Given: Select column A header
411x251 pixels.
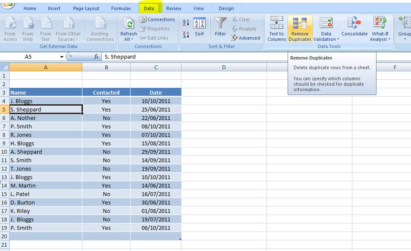Looking at the screenshot, I should tap(45, 67).
